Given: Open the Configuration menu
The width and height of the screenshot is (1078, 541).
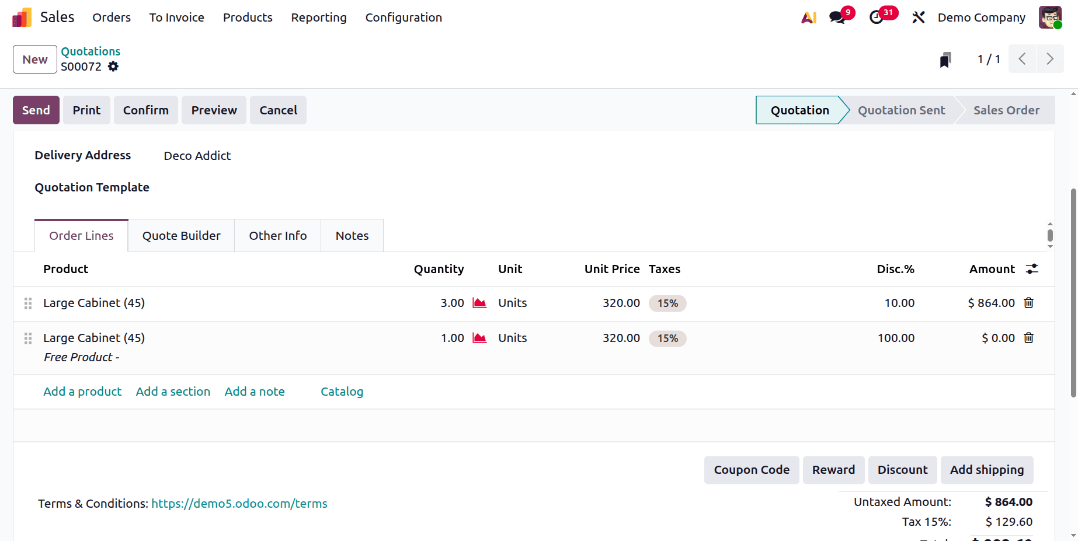Looking at the screenshot, I should tap(403, 18).
